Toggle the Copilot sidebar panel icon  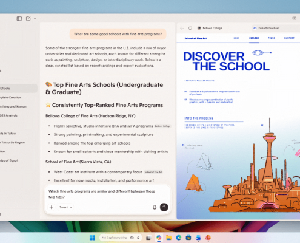coord(19,19)
